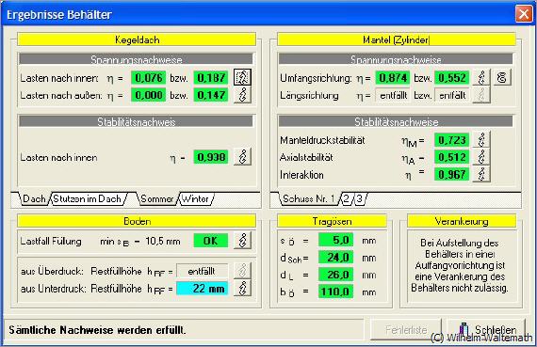This screenshot has height=347, width=537.
Task: Click the 0,967 Interaktion value
Action: tap(451, 174)
